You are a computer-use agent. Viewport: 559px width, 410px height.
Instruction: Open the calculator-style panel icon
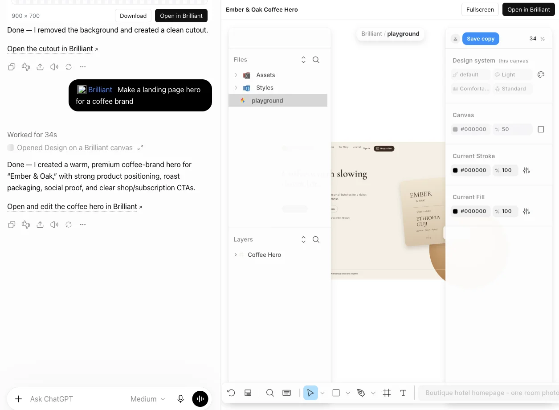point(248,393)
